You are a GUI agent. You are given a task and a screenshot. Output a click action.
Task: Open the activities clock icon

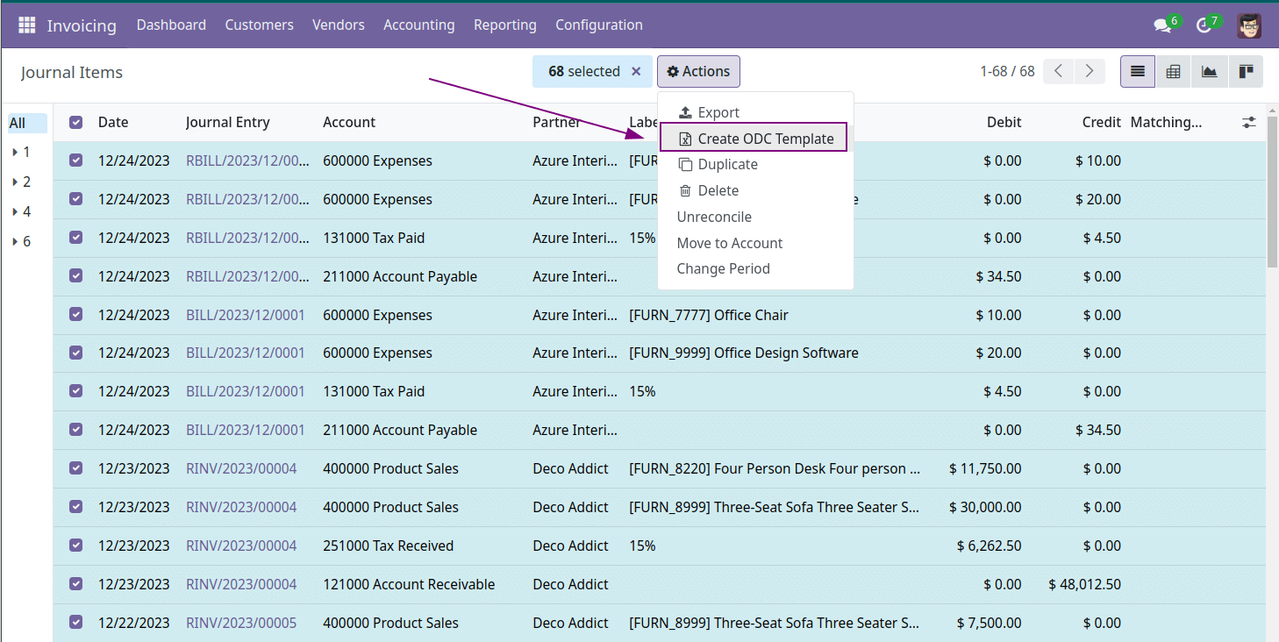(x=1204, y=25)
